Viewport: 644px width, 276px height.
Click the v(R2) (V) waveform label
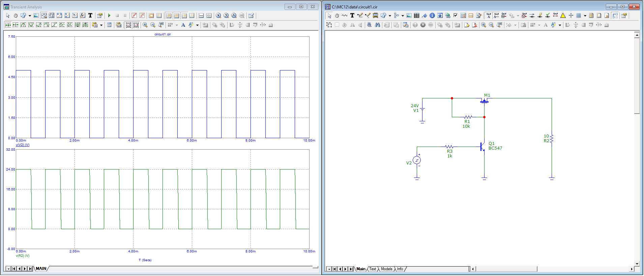coord(23,256)
